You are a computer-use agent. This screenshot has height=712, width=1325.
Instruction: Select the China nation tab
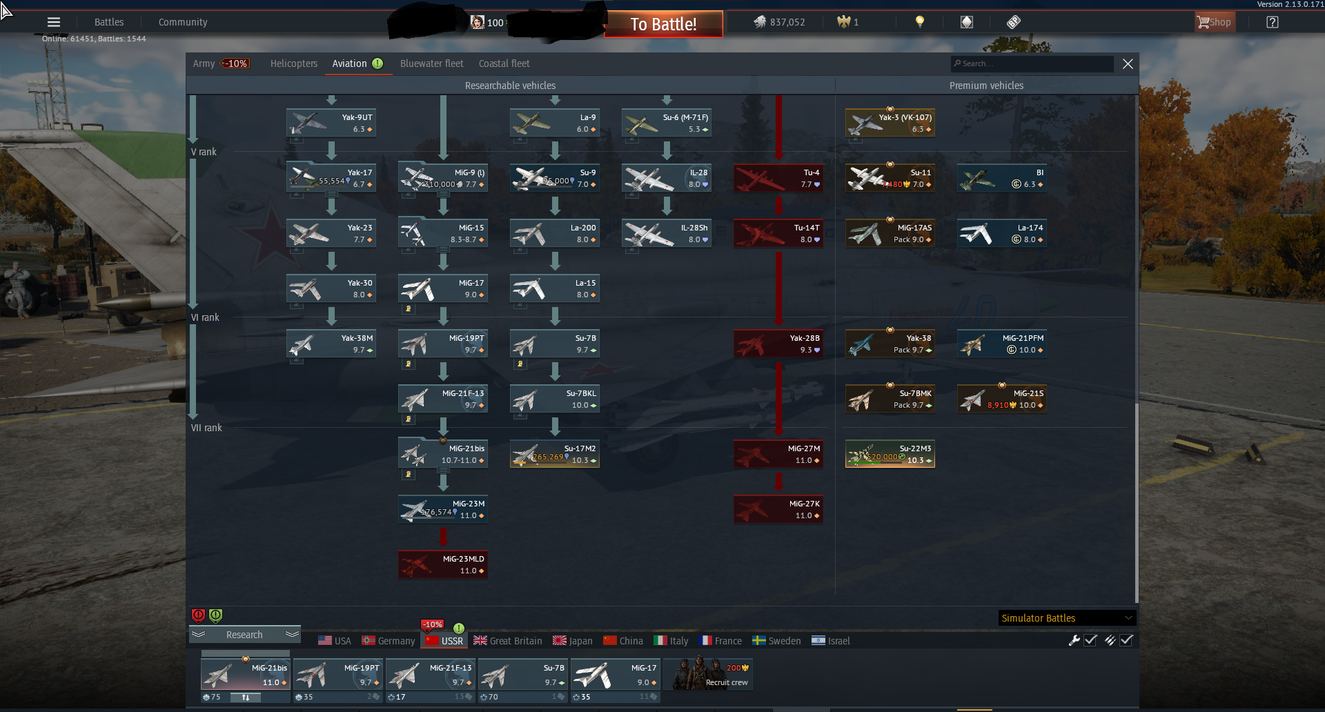pos(623,641)
